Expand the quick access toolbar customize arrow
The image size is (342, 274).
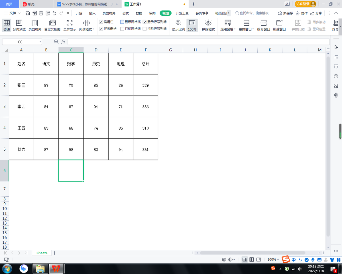pos(68,13)
